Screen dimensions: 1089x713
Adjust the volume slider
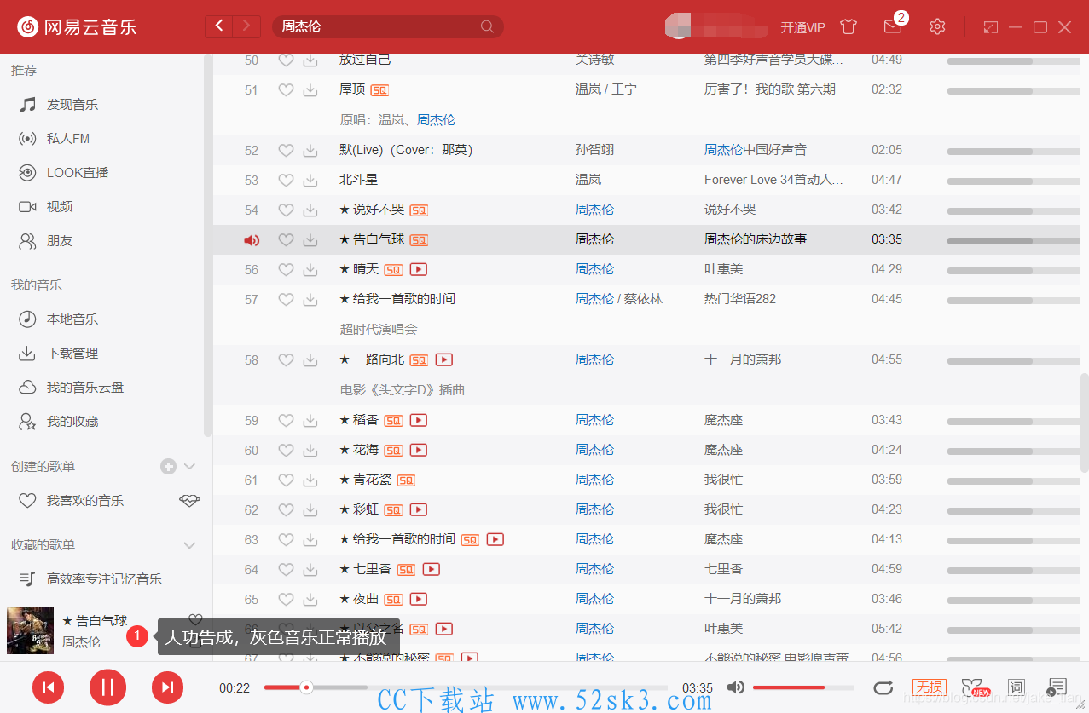[803, 687]
